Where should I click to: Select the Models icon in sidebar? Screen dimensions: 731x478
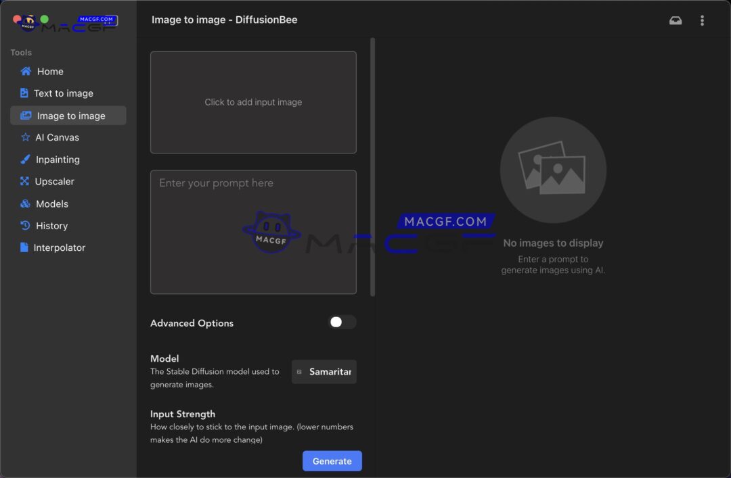(x=24, y=204)
